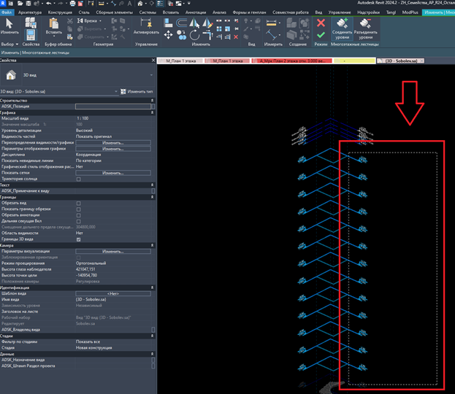Click the open folder icon in quick access toolbar

click(20, 4)
